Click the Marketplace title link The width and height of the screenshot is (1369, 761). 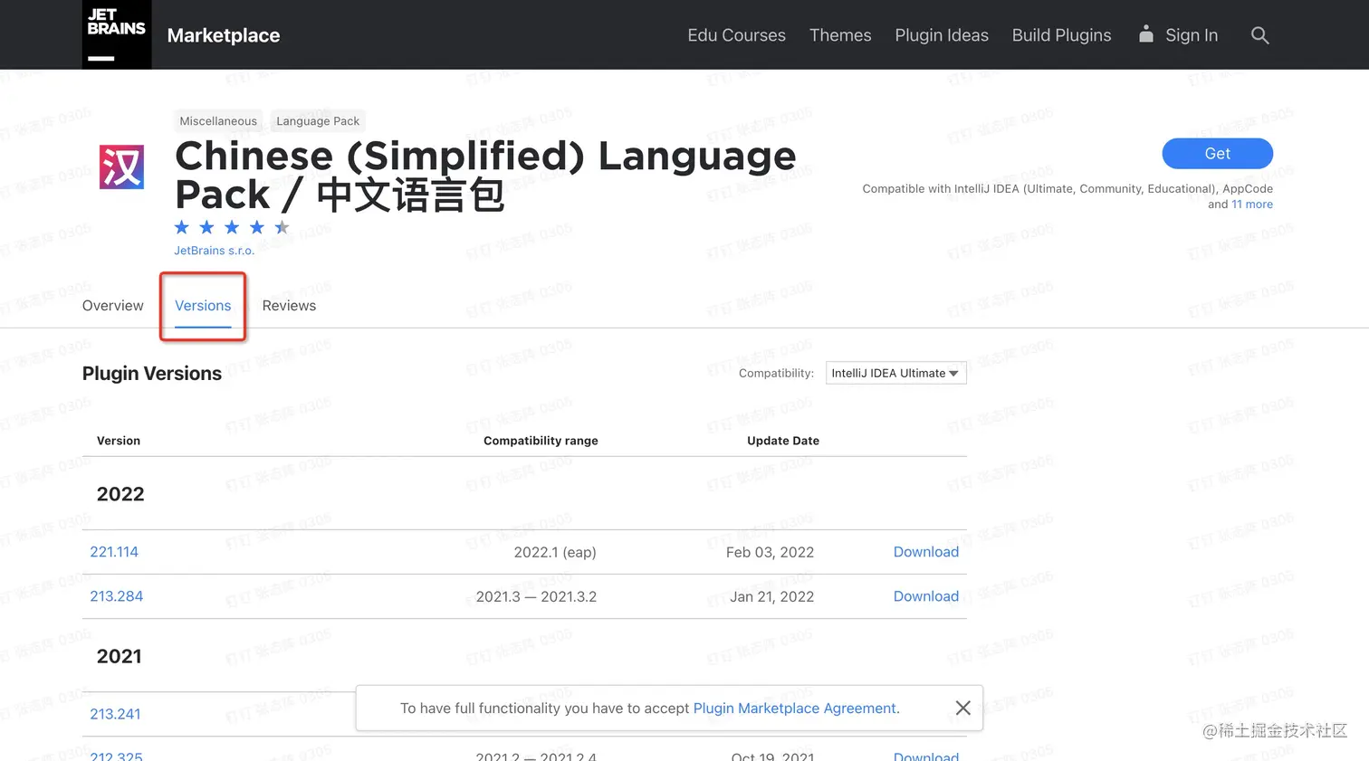click(x=224, y=35)
